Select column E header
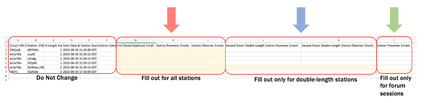Viewport: 430px width, 103px height. 89,41
